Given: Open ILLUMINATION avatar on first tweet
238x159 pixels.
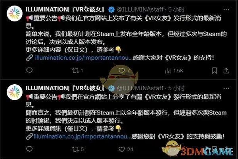Looking at the screenshot, I should (x=15, y=14).
